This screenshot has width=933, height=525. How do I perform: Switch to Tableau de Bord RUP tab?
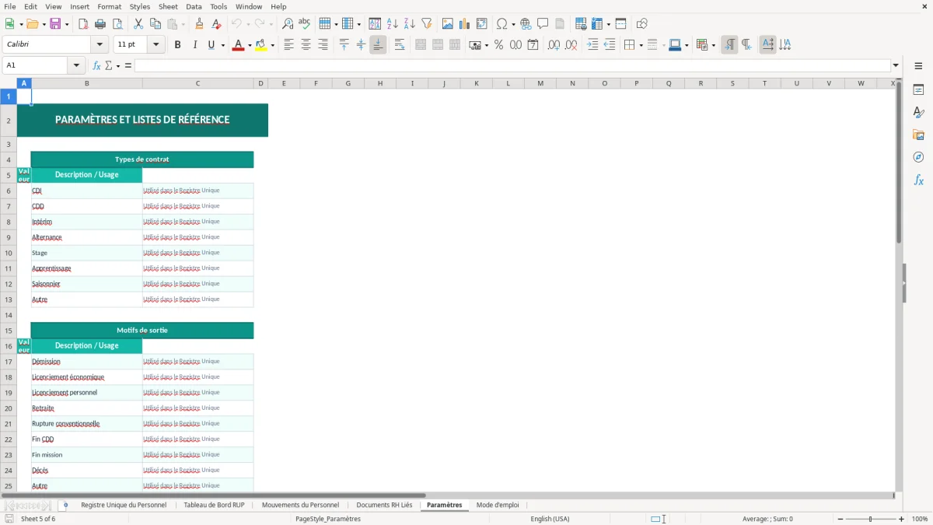(214, 505)
